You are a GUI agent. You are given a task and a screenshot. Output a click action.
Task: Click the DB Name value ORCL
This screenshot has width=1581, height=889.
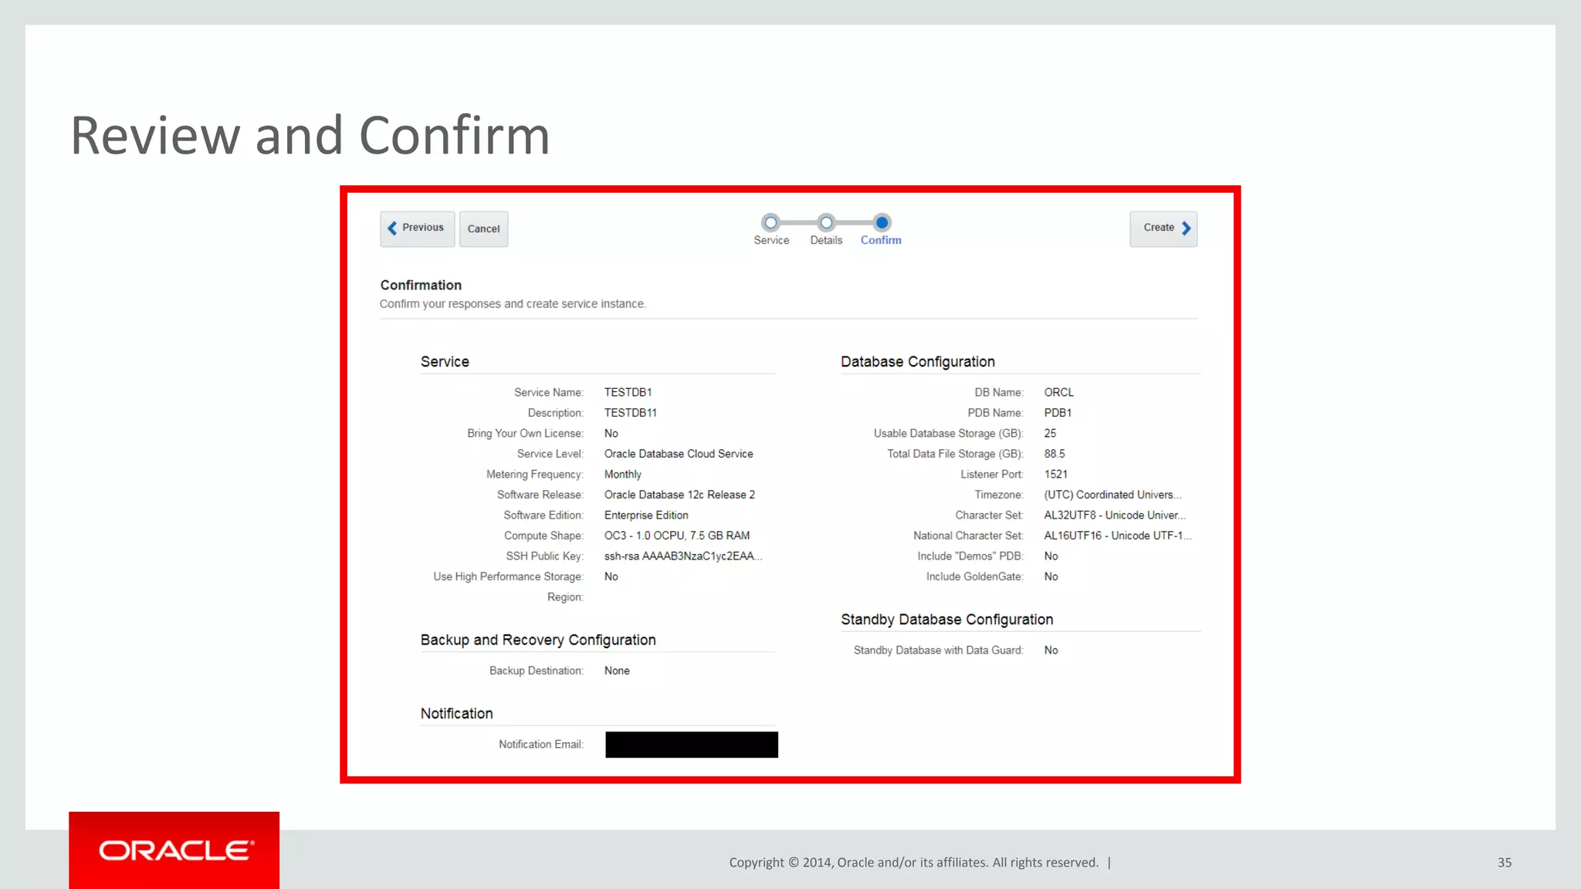pyautogui.click(x=1058, y=392)
